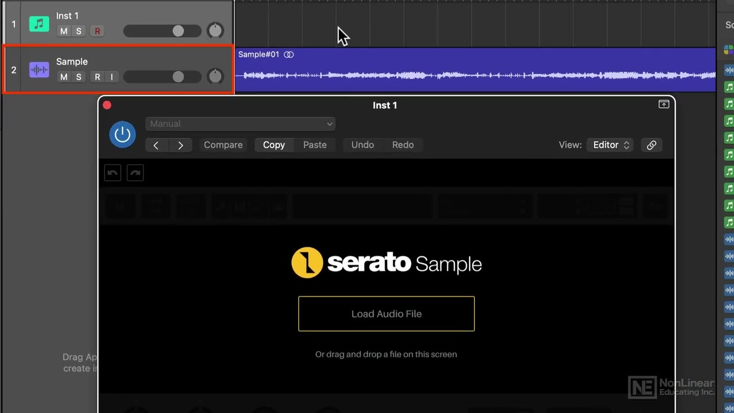
Task: Click the plugin window expand icon
Action: click(x=663, y=104)
